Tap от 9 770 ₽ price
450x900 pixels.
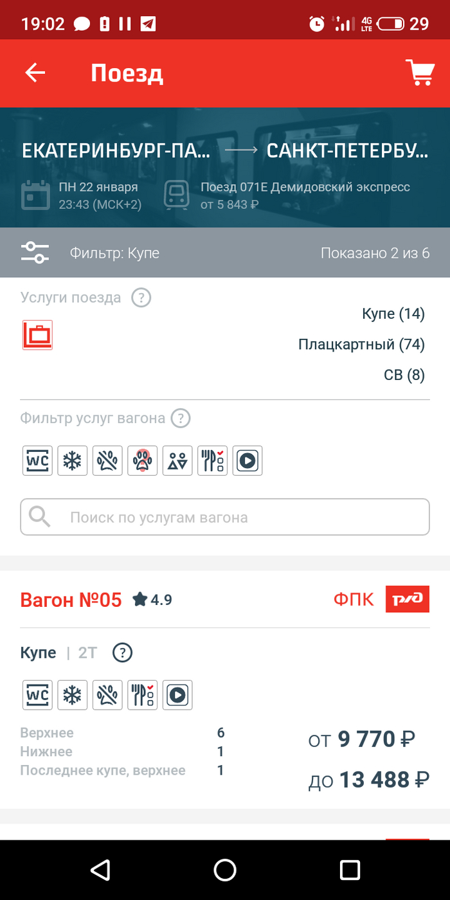[x=362, y=740]
